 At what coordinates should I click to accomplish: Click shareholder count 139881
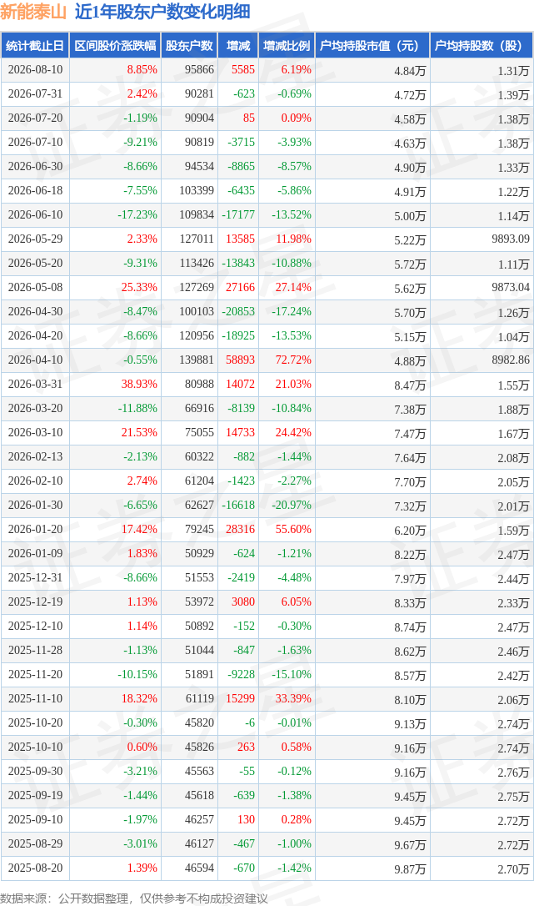pyautogui.click(x=197, y=360)
